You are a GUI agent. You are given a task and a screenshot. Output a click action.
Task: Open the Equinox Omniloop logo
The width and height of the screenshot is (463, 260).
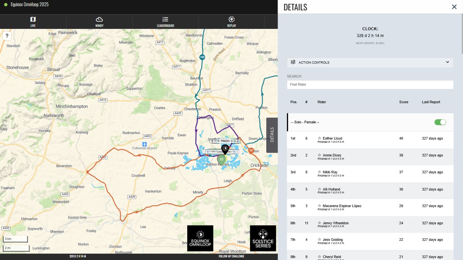(x=200, y=238)
